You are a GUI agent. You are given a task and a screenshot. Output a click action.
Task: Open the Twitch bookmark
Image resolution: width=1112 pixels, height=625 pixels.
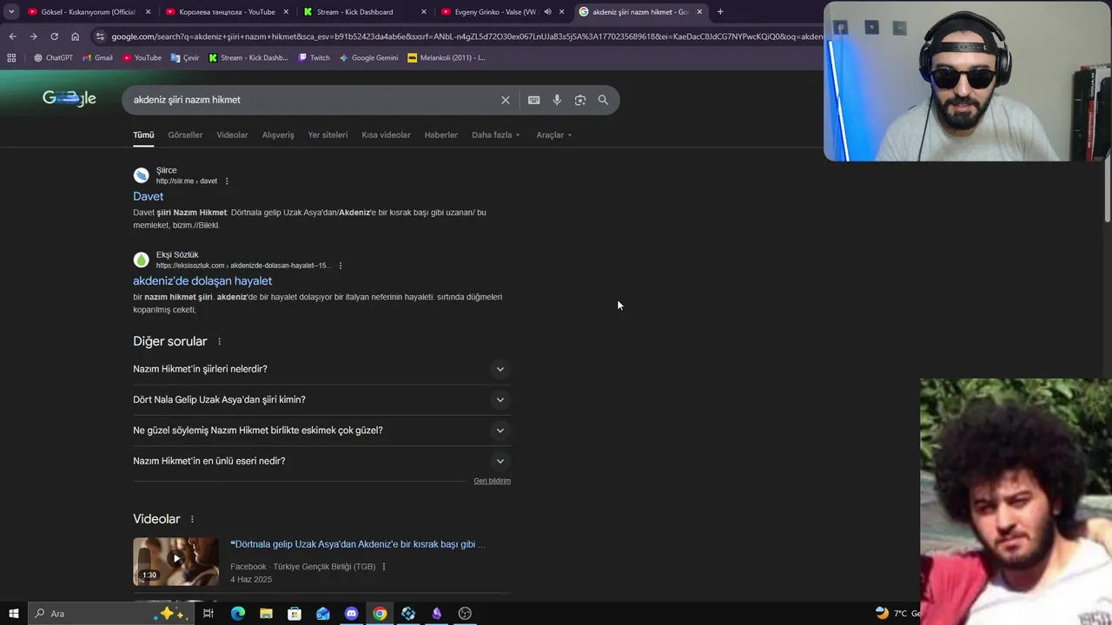coord(314,58)
